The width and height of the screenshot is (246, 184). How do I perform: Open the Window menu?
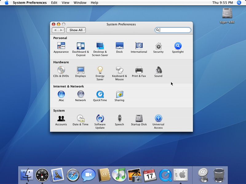click(80, 3)
